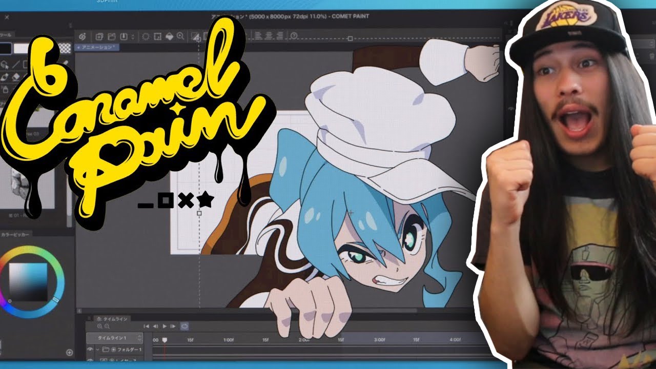Select the marker pen tool in the tool palette
656x369 pixels.
point(5,77)
